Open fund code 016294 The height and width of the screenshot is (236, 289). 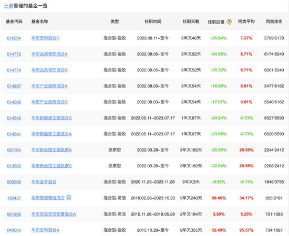coord(14,38)
